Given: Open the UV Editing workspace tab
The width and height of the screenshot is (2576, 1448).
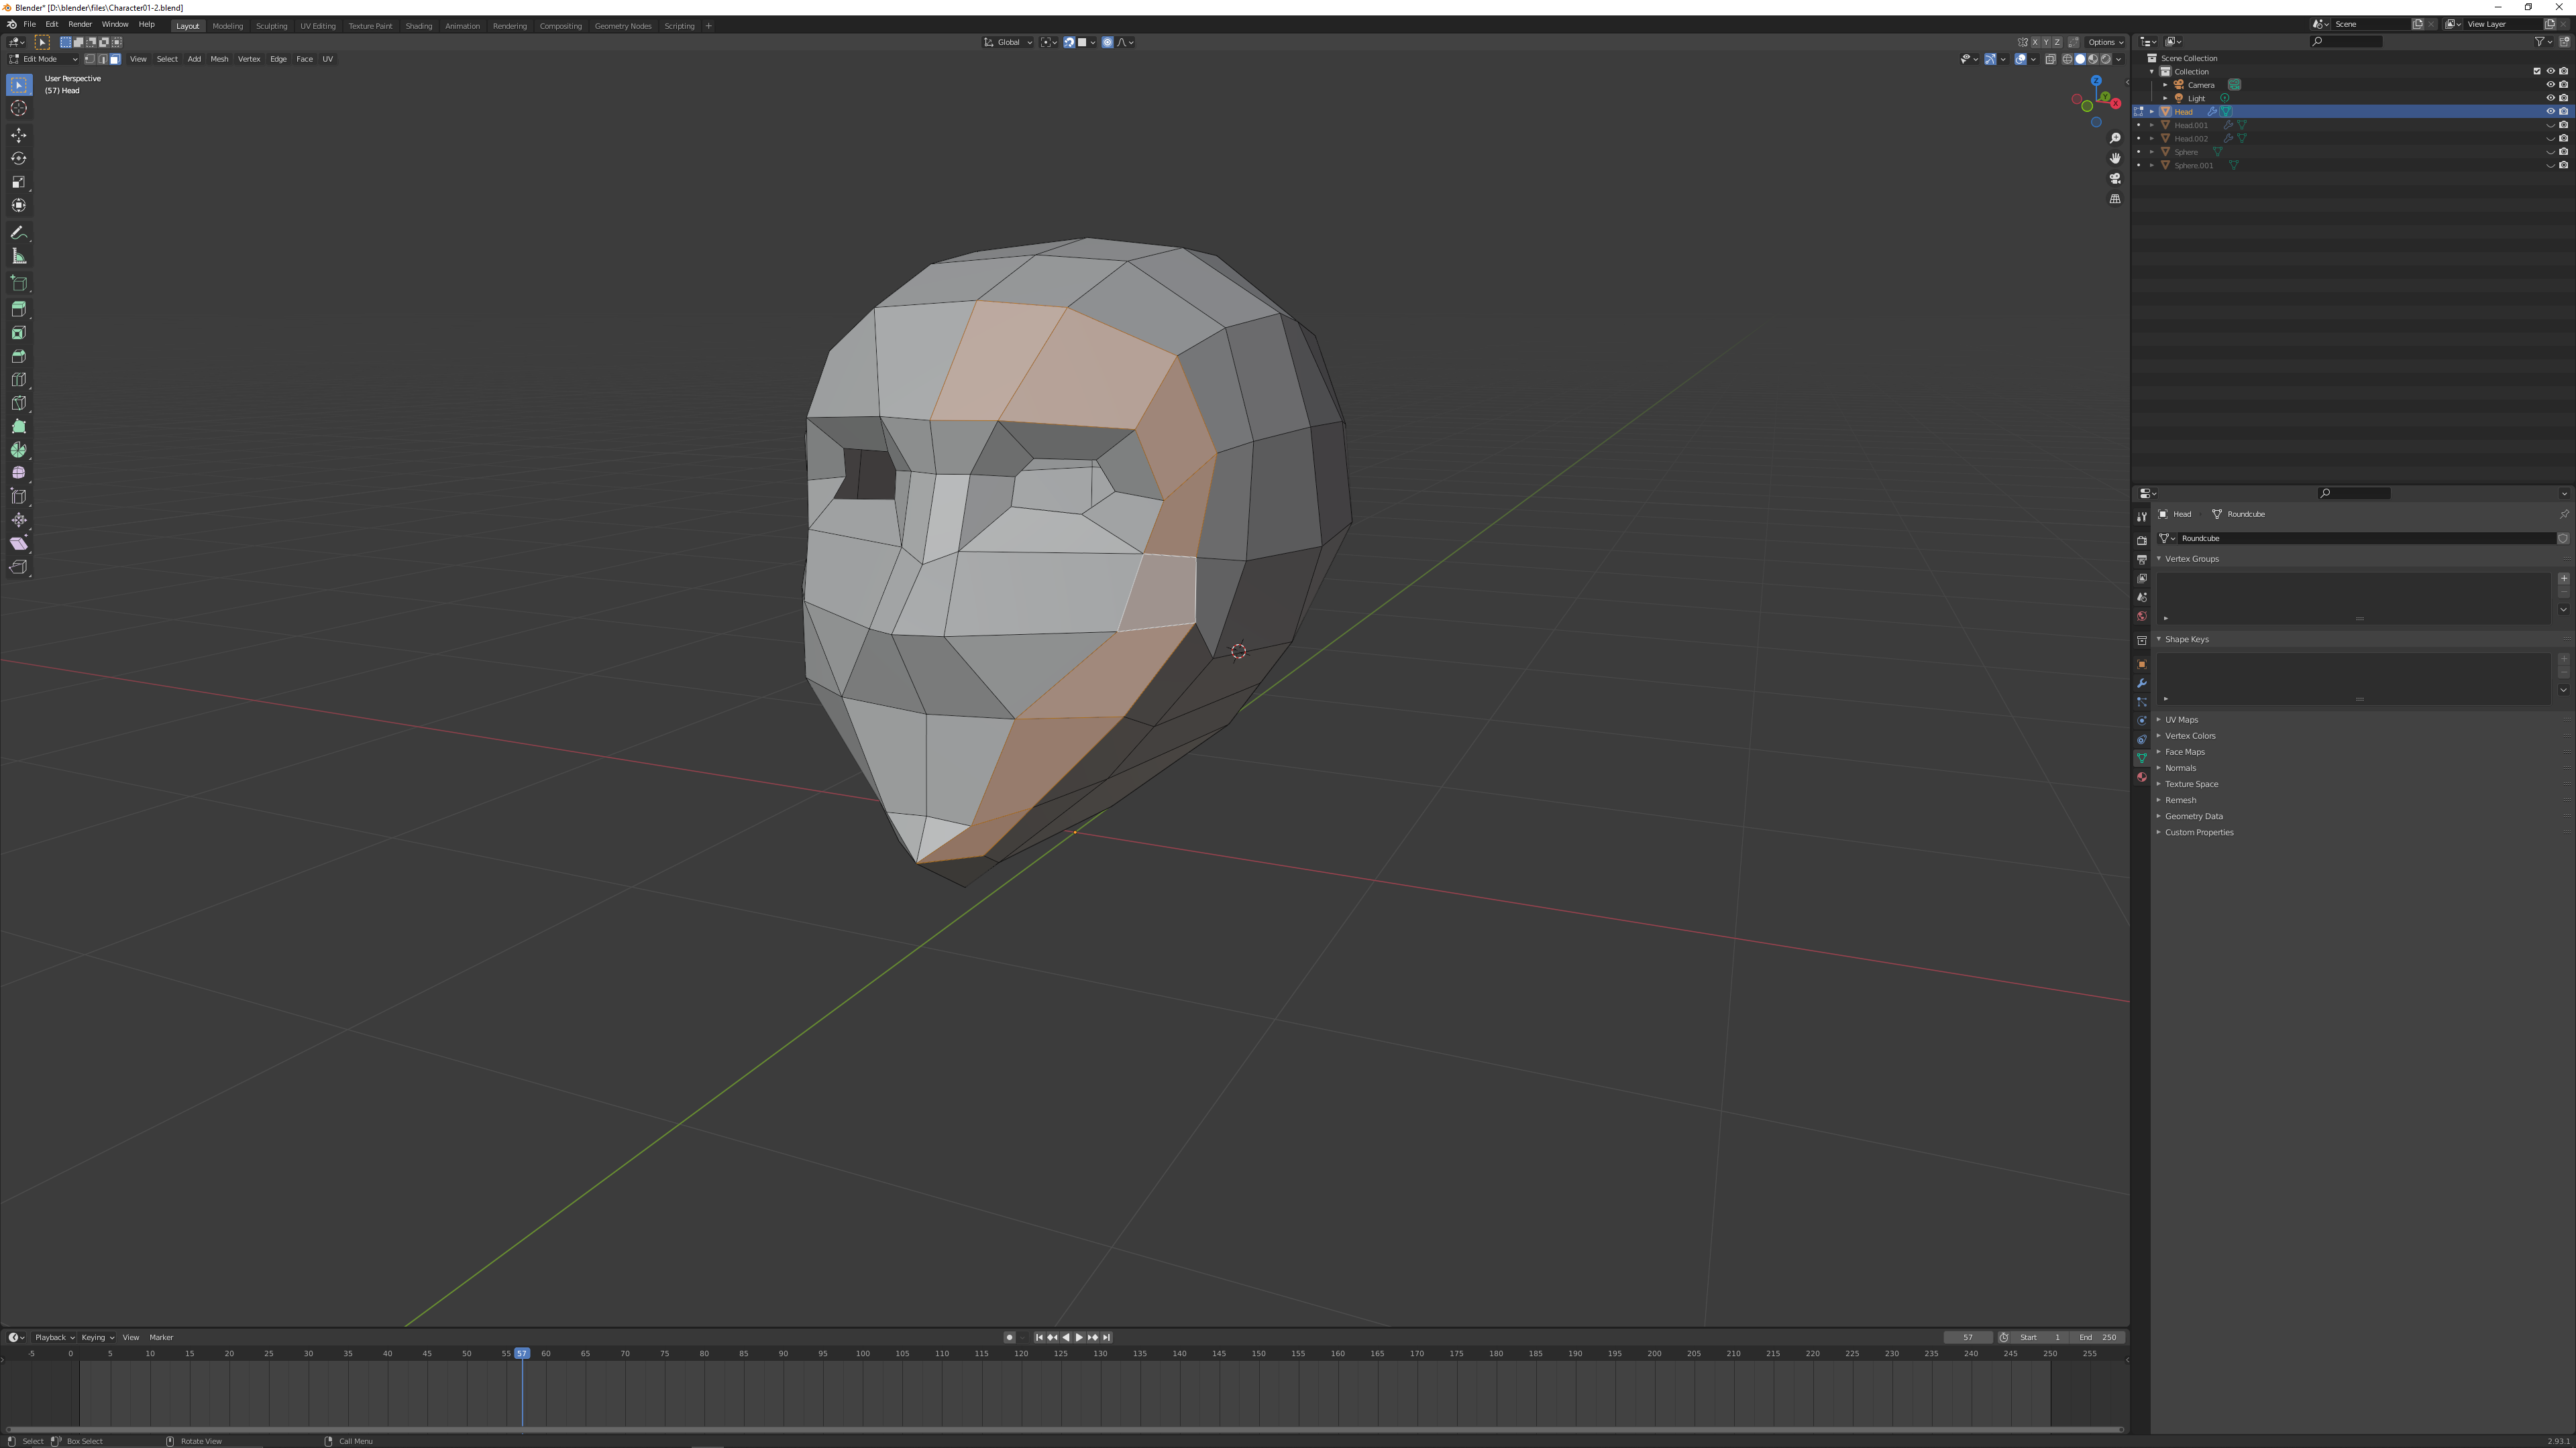Looking at the screenshot, I should pos(317,26).
